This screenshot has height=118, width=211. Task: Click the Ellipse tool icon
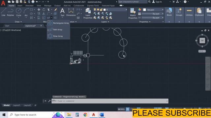point(31,14)
